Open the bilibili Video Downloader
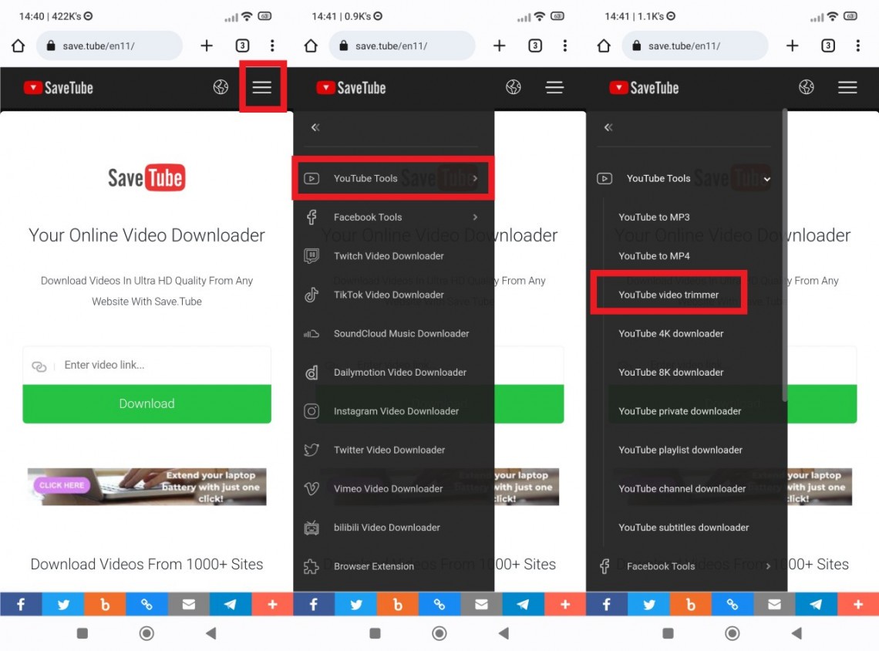The height and width of the screenshot is (651, 879). pos(386,528)
